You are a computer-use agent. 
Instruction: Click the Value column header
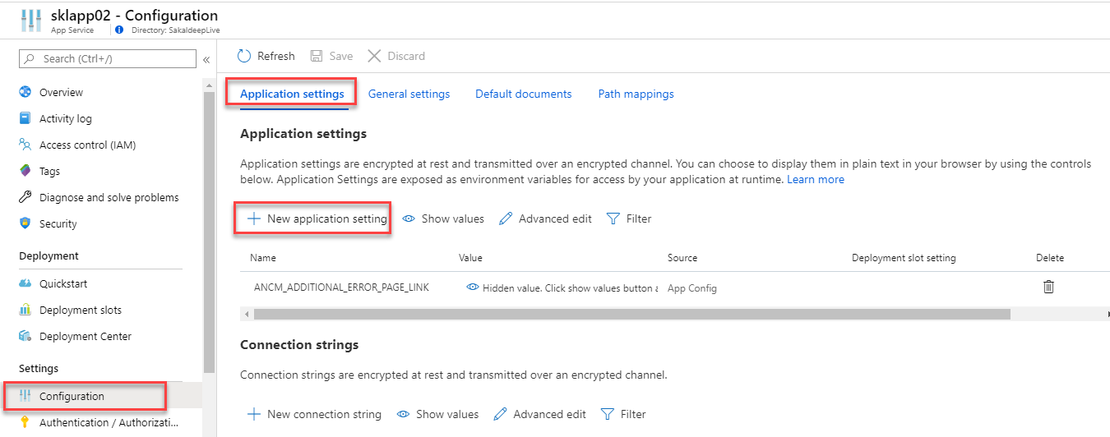point(470,258)
